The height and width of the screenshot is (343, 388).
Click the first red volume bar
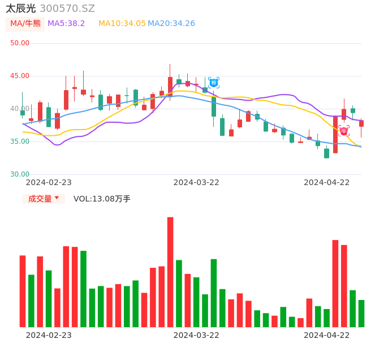[x=23, y=291]
